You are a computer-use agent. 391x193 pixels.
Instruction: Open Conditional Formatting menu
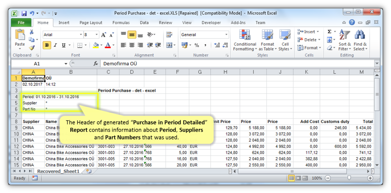[x=245, y=41]
